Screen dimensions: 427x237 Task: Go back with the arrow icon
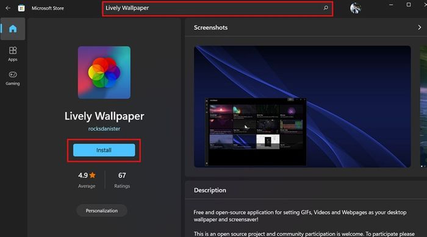(8, 8)
